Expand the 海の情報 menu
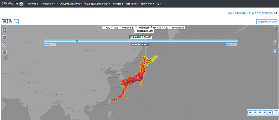Image resolution: width=279 pixels, height=120 pixels. click(118, 4)
